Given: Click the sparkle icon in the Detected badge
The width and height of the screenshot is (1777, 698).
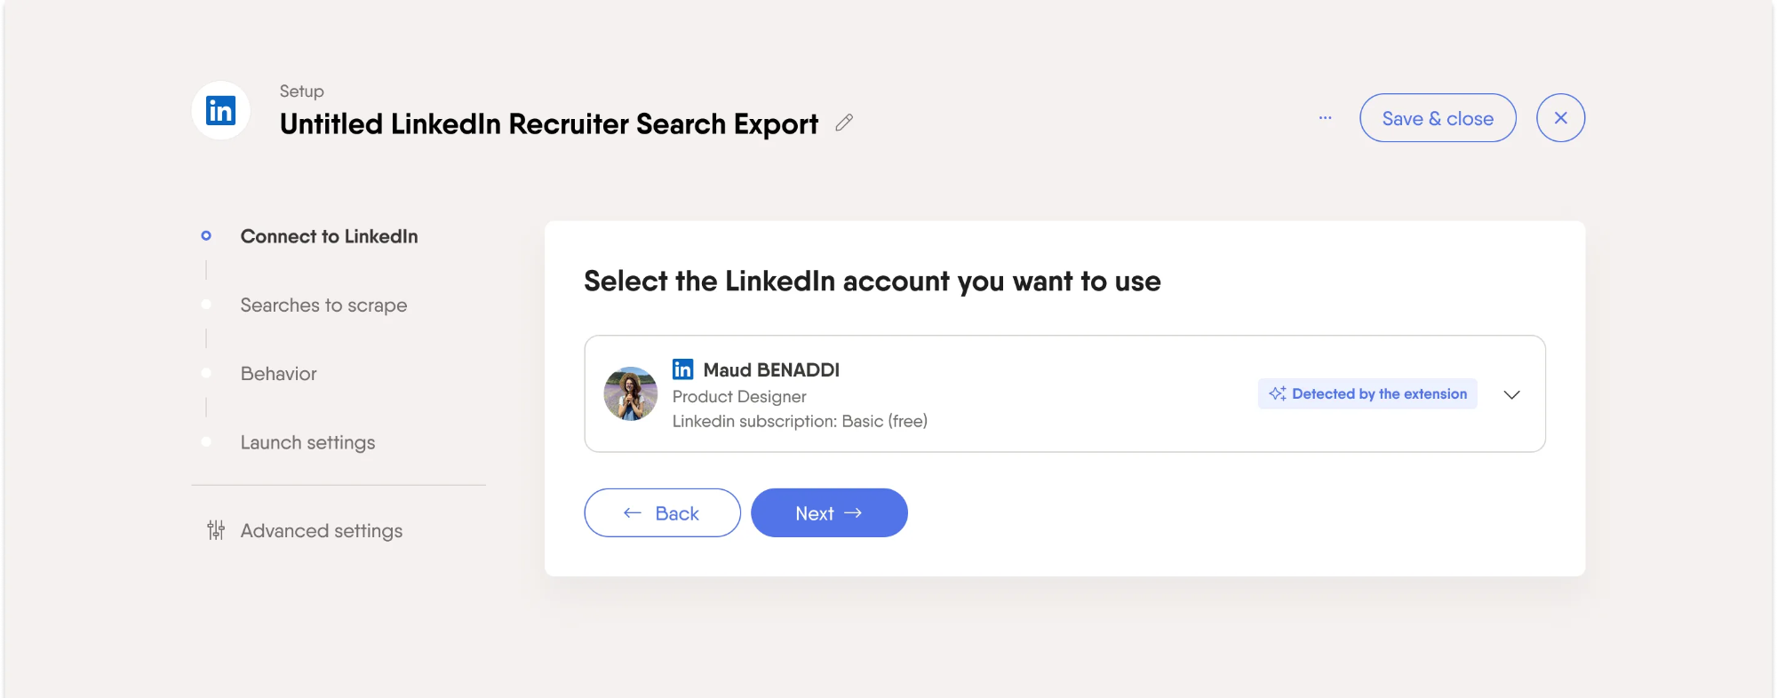Looking at the screenshot, I should coord(1277,393).
